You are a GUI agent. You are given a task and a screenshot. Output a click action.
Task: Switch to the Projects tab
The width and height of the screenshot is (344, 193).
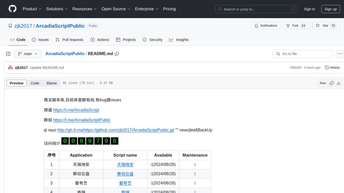(x=126, y=40)
